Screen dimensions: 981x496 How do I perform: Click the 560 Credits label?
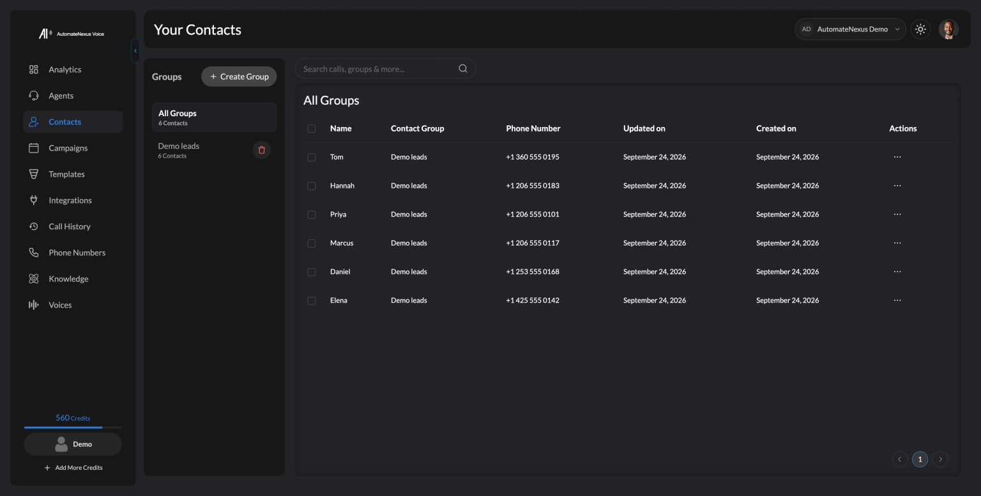pyautogui.click(x=73, y=418)
